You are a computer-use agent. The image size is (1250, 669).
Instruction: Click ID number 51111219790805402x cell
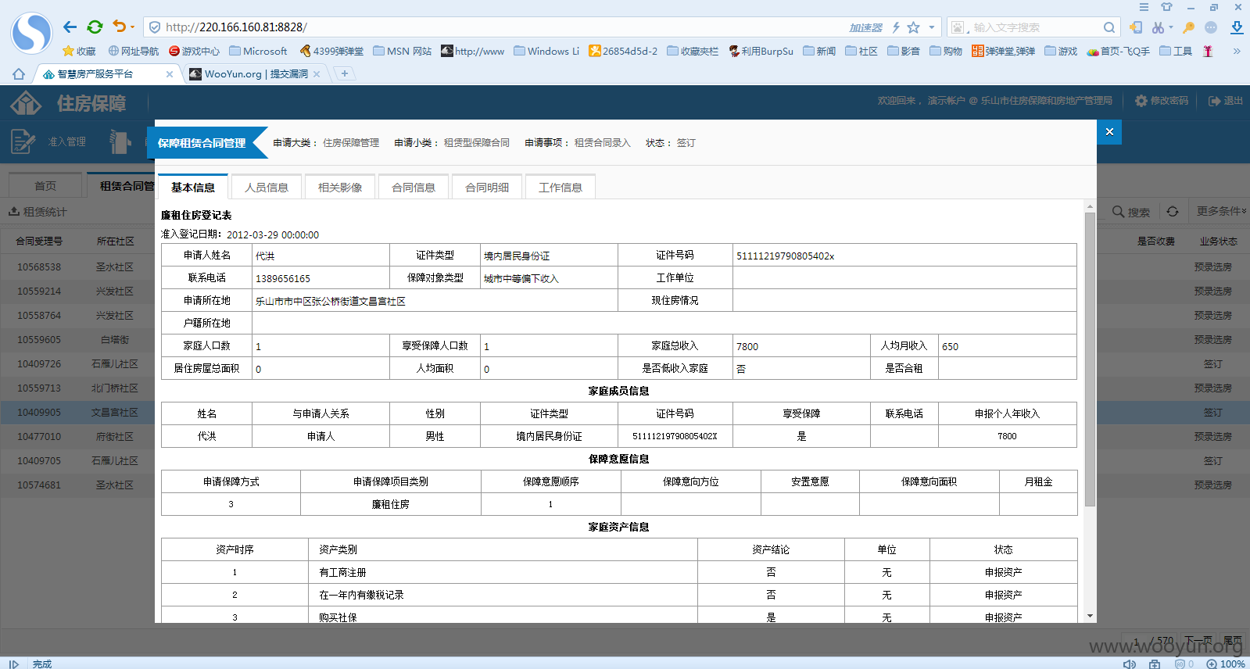[904, 256]
